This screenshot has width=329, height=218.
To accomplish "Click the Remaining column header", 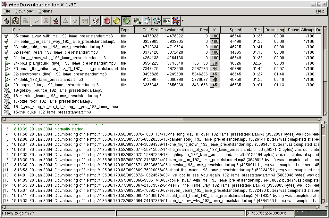I will 274,30.
